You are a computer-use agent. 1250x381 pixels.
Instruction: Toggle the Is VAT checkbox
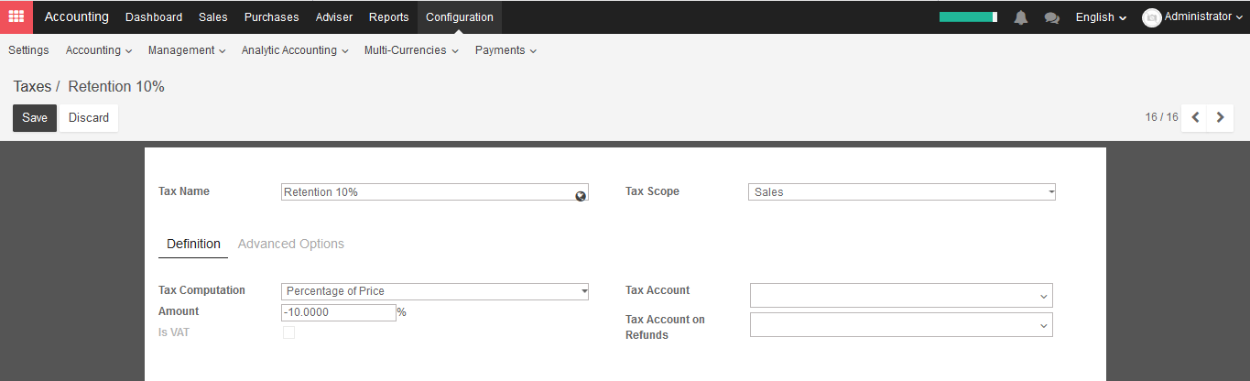coord(288,332)
